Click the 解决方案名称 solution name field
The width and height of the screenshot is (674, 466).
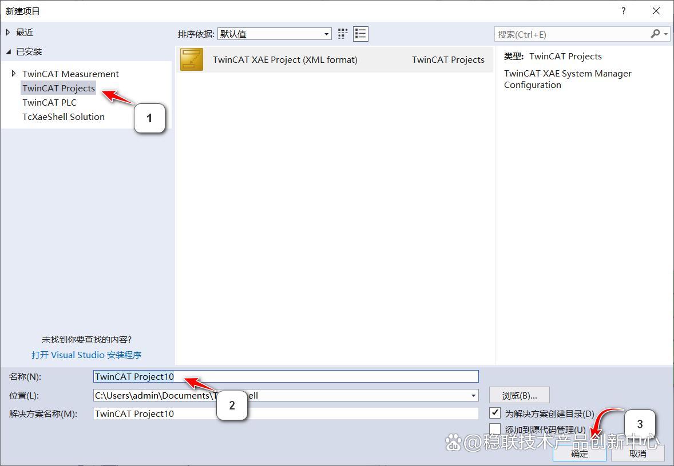pos(286,413)
